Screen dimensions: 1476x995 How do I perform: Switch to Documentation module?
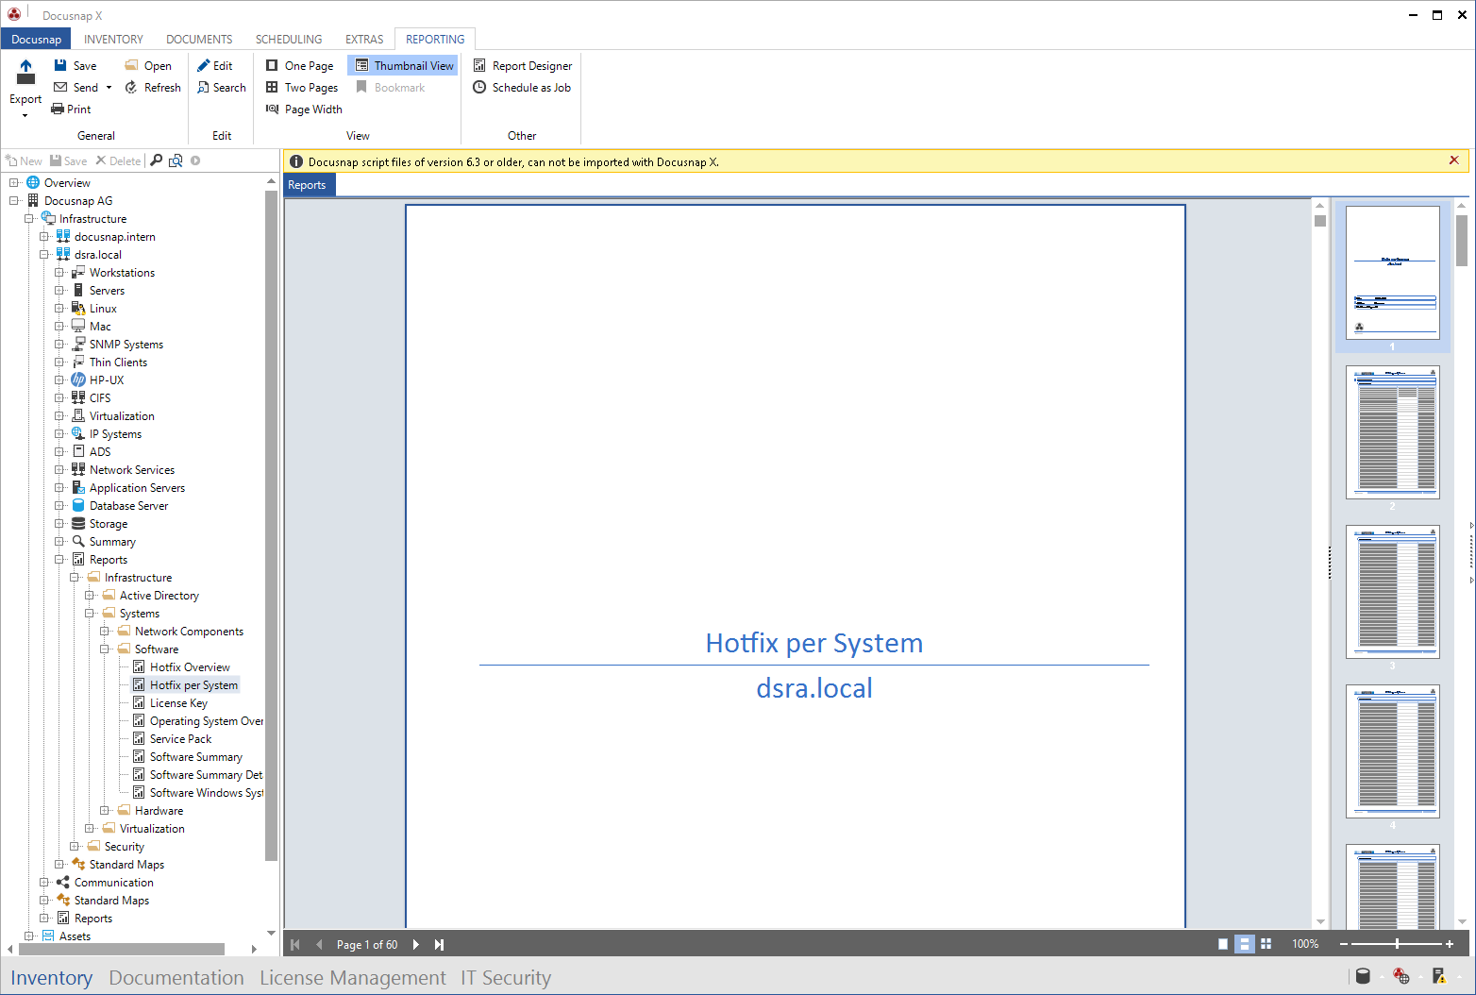176,977
